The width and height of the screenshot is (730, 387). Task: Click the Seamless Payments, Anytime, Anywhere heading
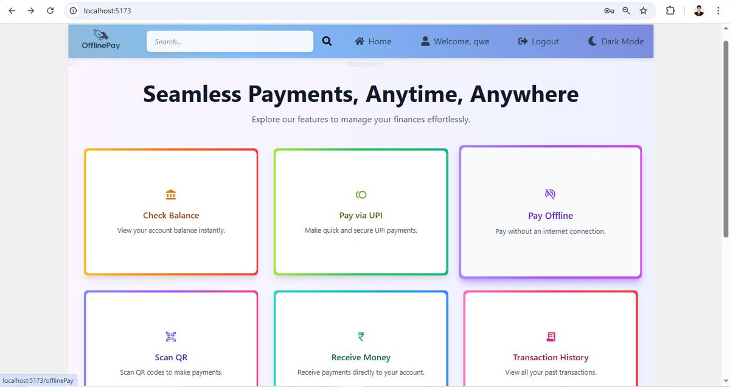pyautogui.click(x=361, y=94)
